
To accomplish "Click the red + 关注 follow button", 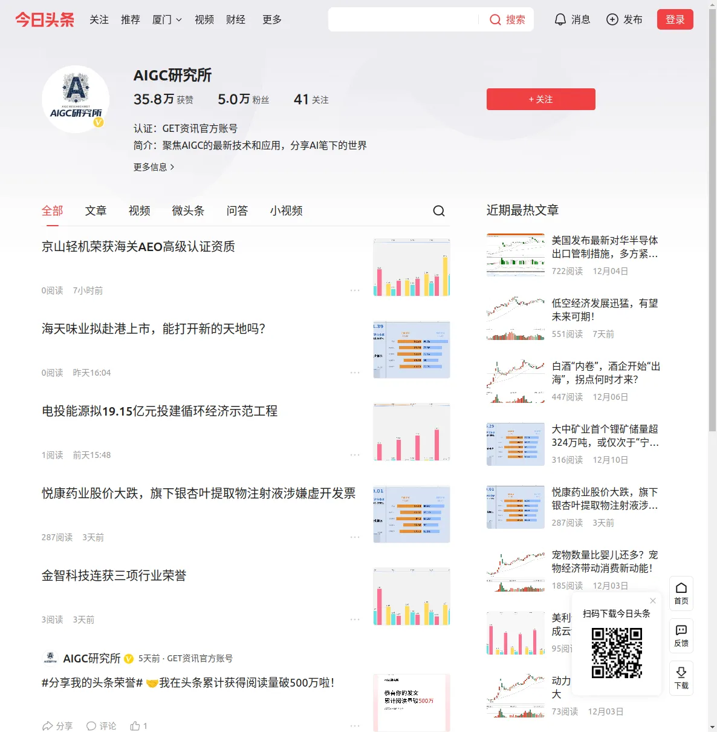I will click(541, 99).
